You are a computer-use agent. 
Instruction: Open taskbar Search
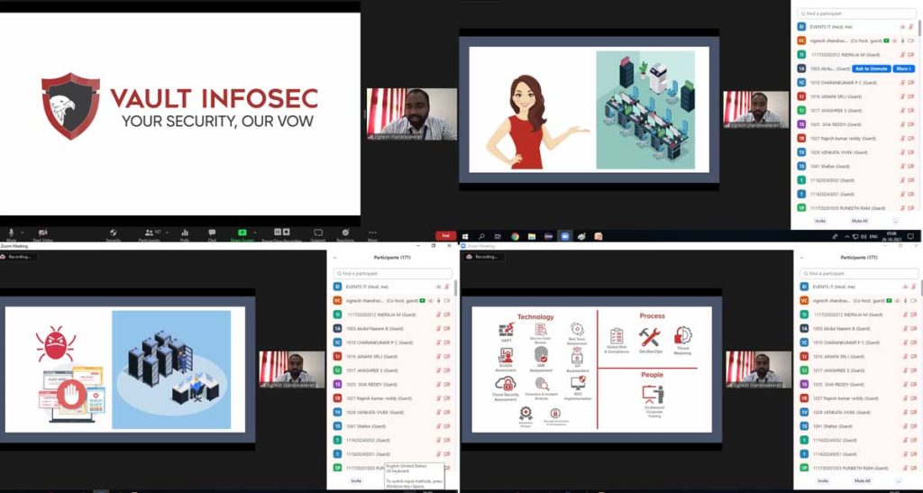(481, 236)
